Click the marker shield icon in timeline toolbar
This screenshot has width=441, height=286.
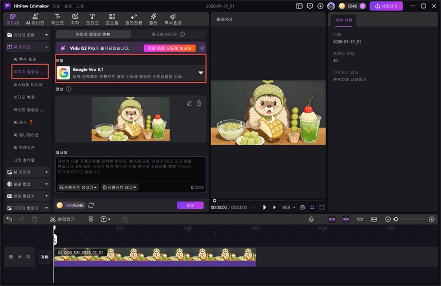point(91,219)
